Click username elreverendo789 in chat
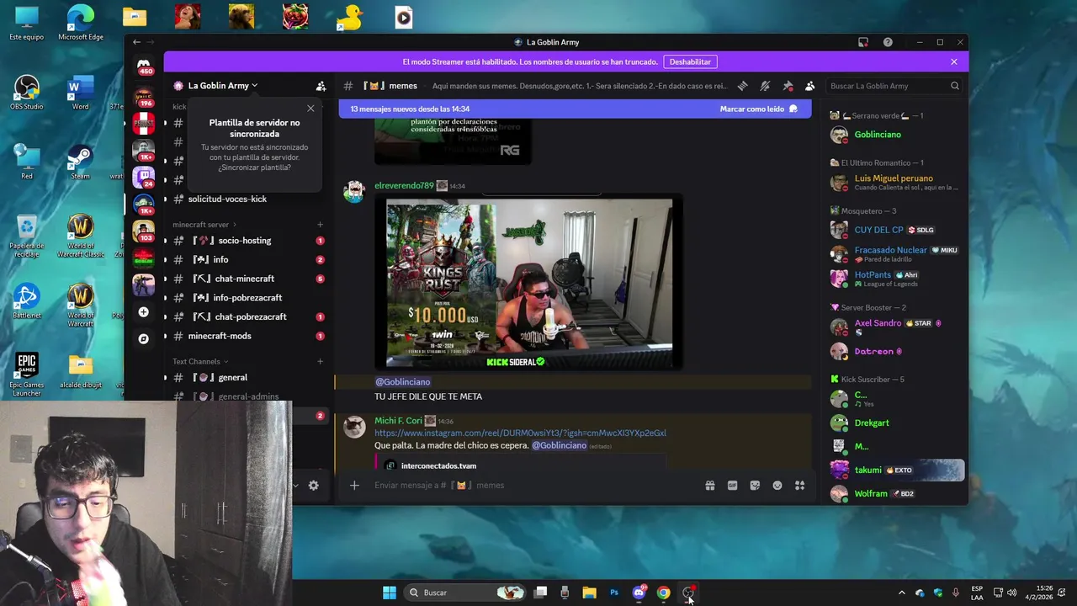Screen dimensions: 1077x606 [x=404, y=185]
